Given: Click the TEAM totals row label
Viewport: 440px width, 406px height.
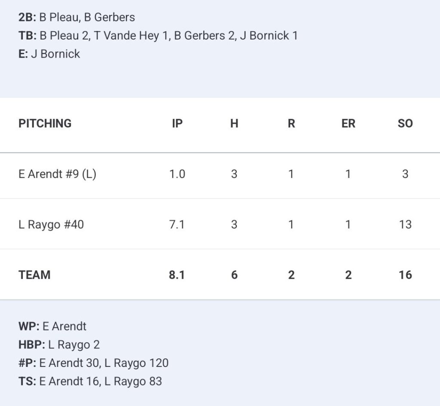Looking at the screenshot, I should click(x=34, y=275).
